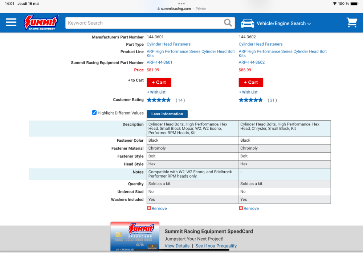Remove the 144-3601 kit from comparison
This screenshot has width=363, height=253.
point(159,208)
